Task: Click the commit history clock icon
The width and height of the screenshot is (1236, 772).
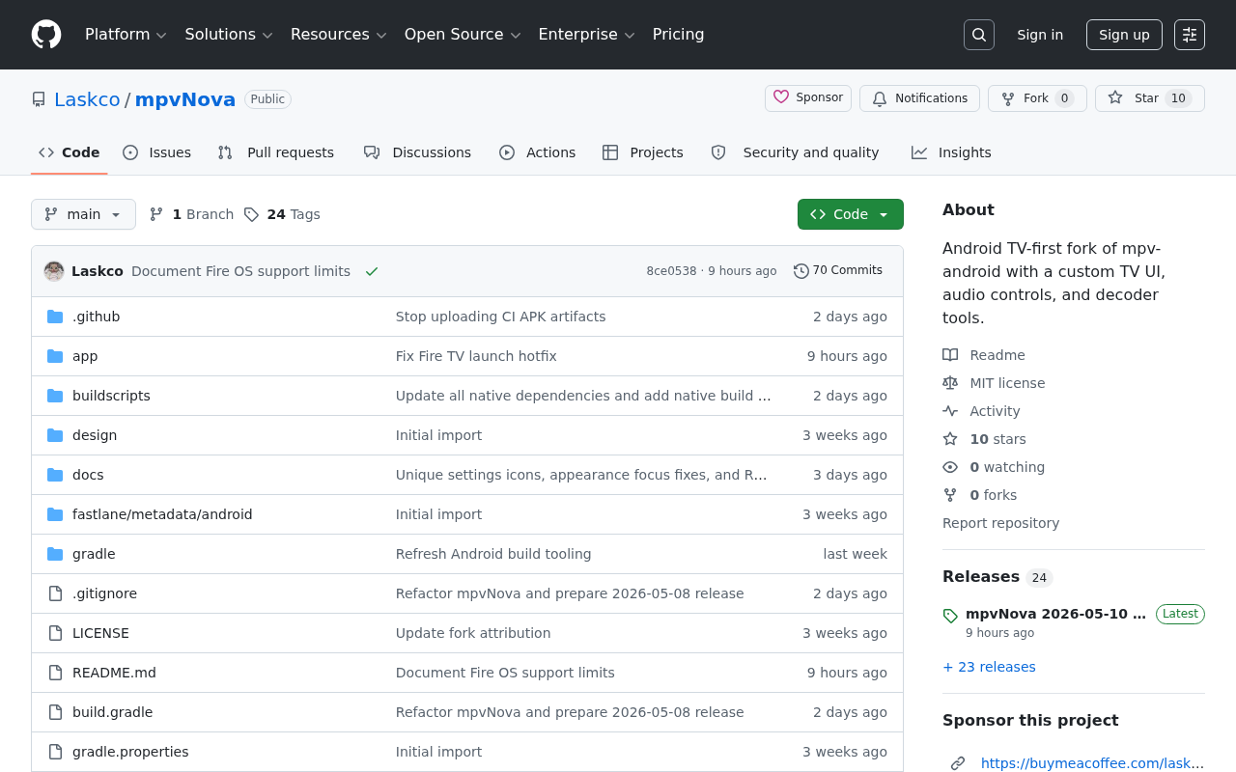Action: click(x=801, y=271)
